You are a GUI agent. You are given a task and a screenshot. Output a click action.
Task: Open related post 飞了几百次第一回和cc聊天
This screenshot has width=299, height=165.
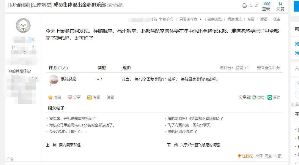point(189,125)
